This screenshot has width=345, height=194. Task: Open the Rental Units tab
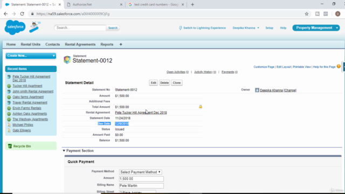pos(31,44)
